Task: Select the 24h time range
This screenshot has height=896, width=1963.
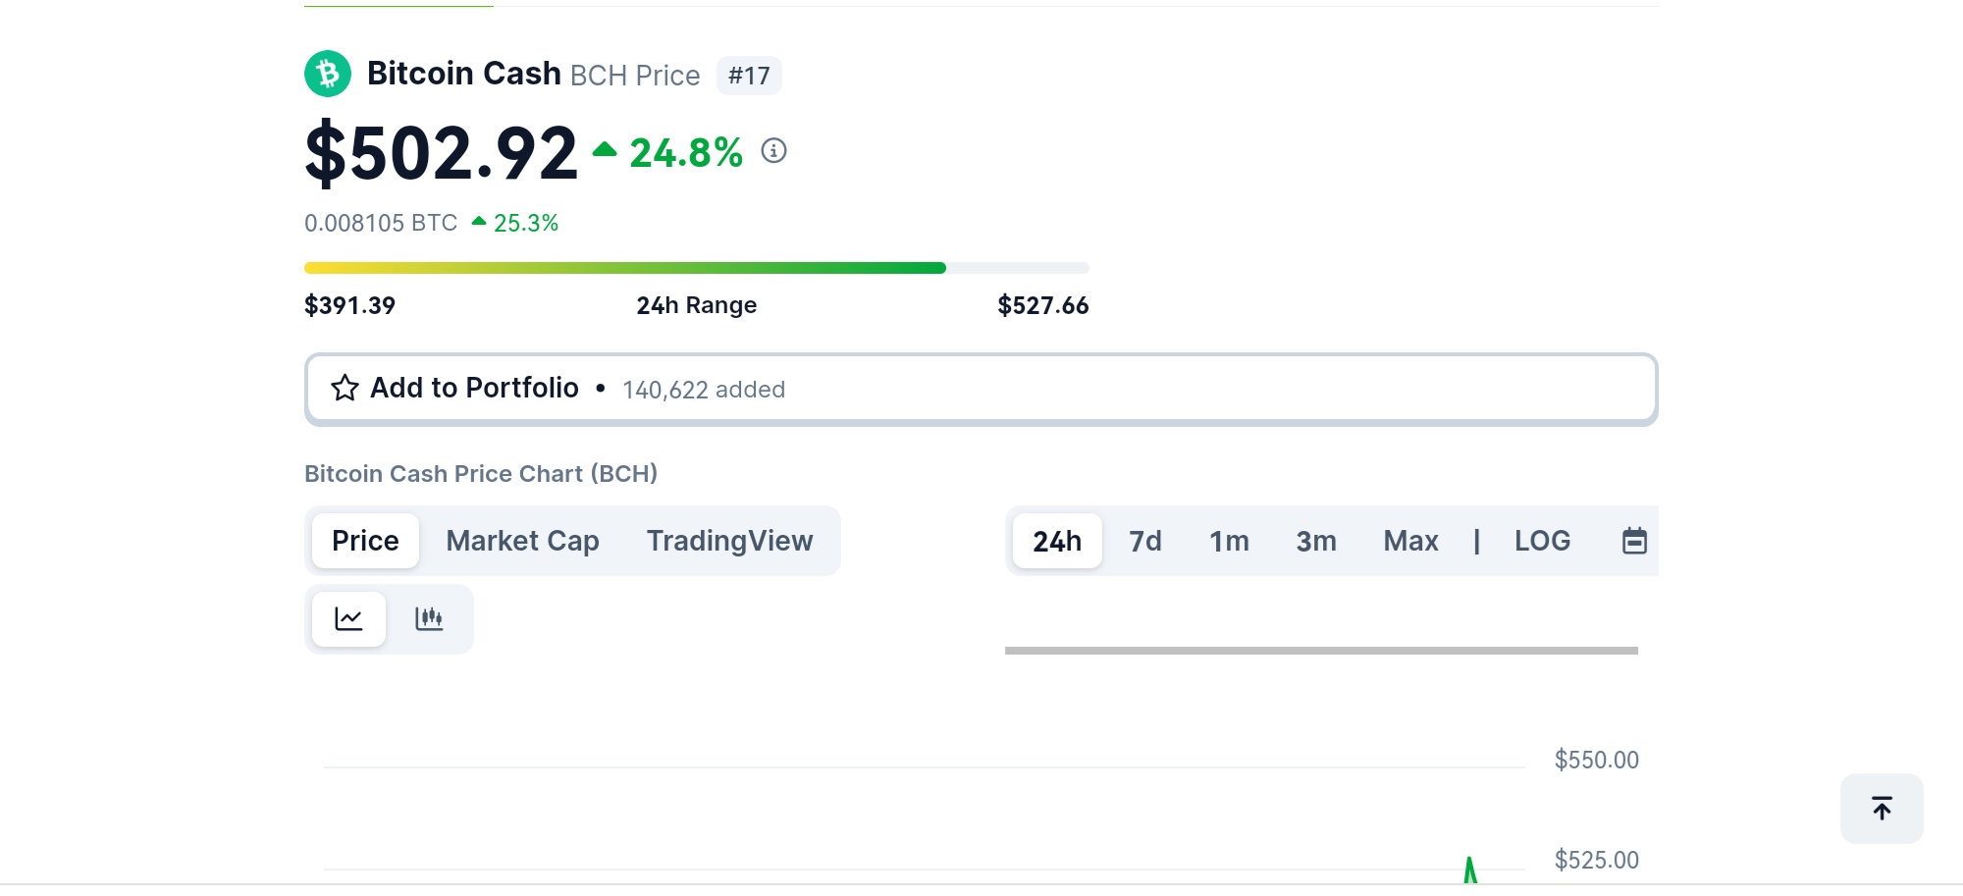Action: 1057,541
